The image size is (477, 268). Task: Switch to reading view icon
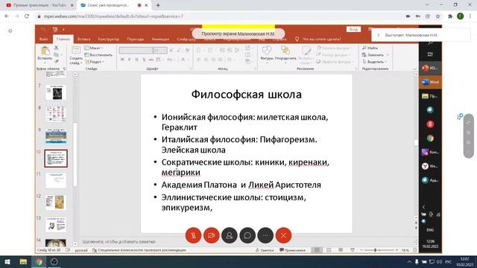pos(341,250)
